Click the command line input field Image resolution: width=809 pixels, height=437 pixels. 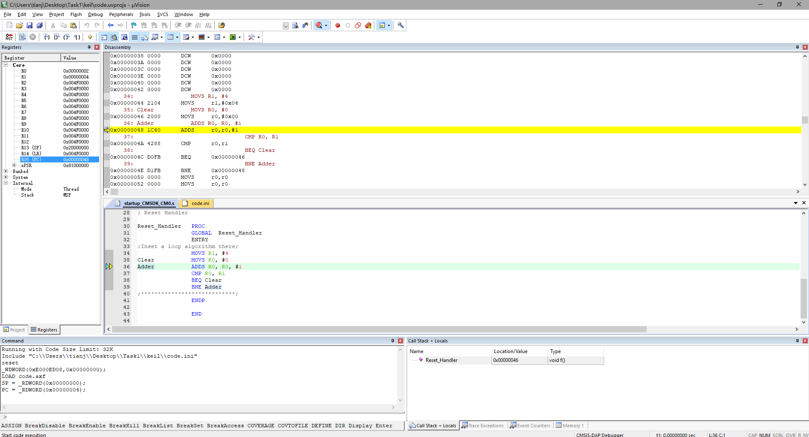coord(202,417)
